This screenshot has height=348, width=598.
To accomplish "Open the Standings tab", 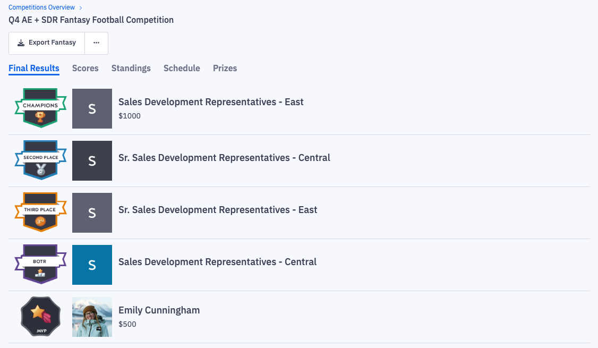I will [x=131, y=68].
